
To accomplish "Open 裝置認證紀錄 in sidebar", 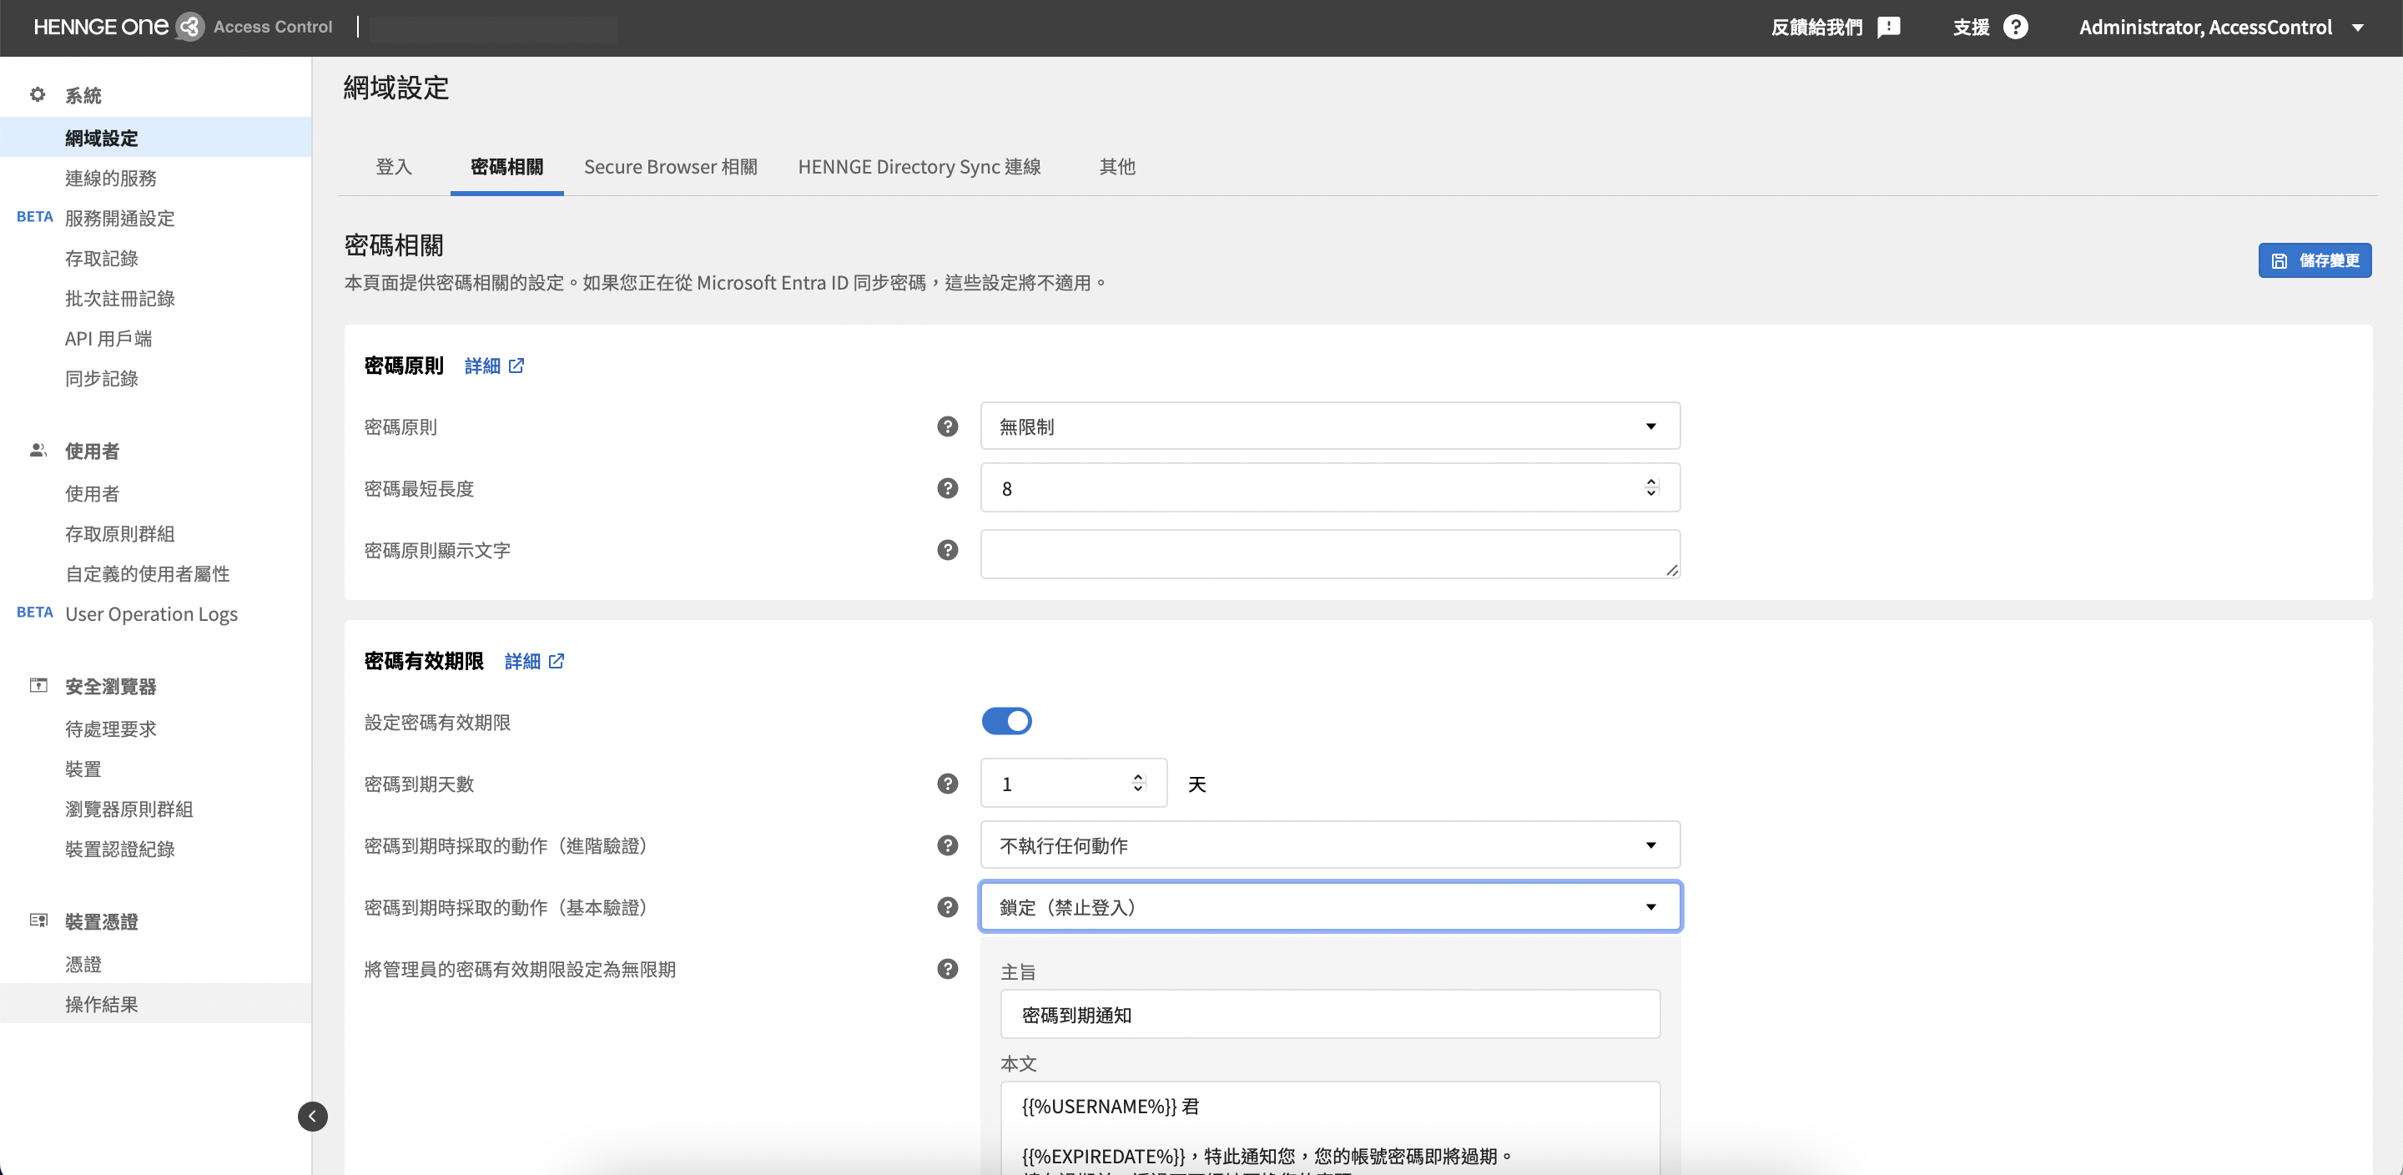I will pos(120,849).
